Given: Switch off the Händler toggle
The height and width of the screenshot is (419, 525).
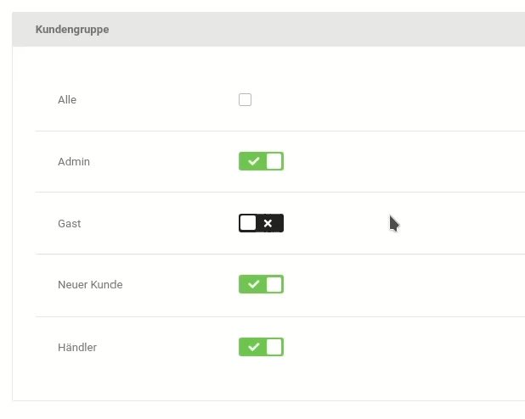Looking at the screenshot, I should point(261,347).
